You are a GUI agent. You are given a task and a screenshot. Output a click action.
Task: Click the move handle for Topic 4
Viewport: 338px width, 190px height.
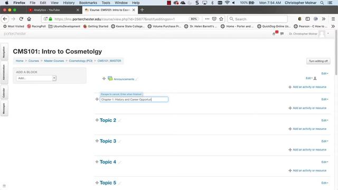coord(97,162)
